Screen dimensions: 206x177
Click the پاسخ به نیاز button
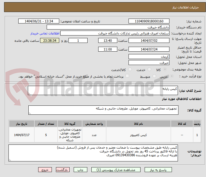(x=158, y=170)
